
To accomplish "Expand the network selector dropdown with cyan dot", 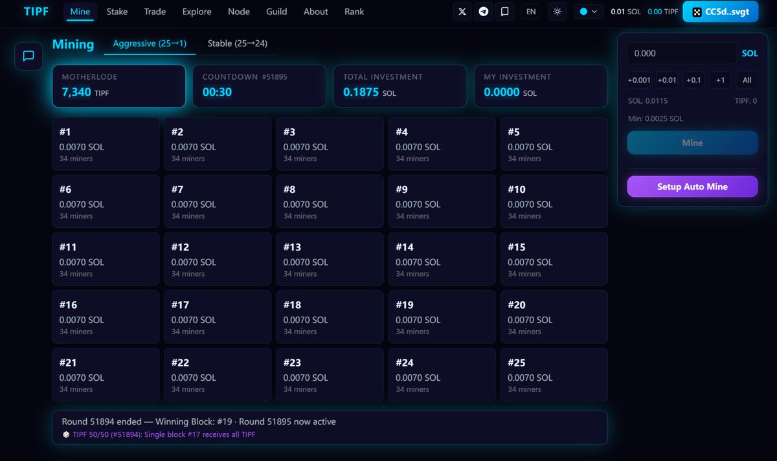I will pyautogui.click(x=589, y=12).
